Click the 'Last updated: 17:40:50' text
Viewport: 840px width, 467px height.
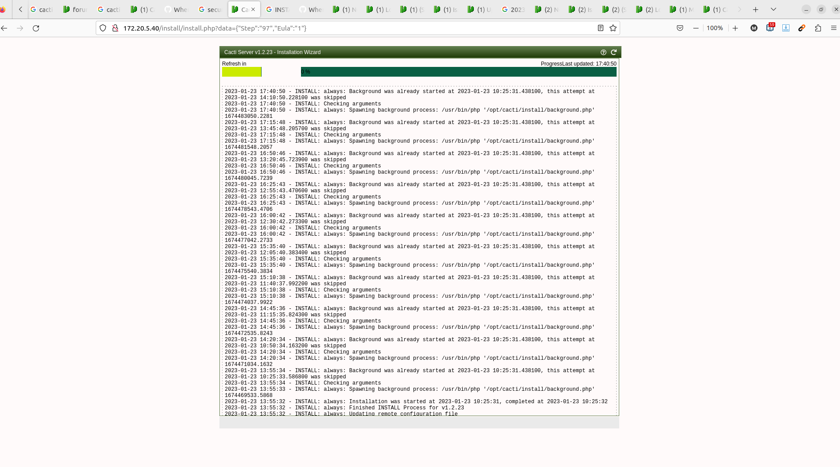coord(589,64)
